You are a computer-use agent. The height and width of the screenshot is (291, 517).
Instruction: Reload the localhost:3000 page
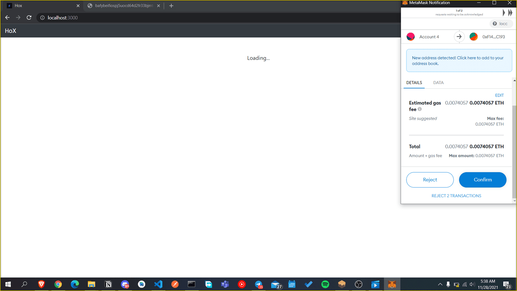coord(29,18)
